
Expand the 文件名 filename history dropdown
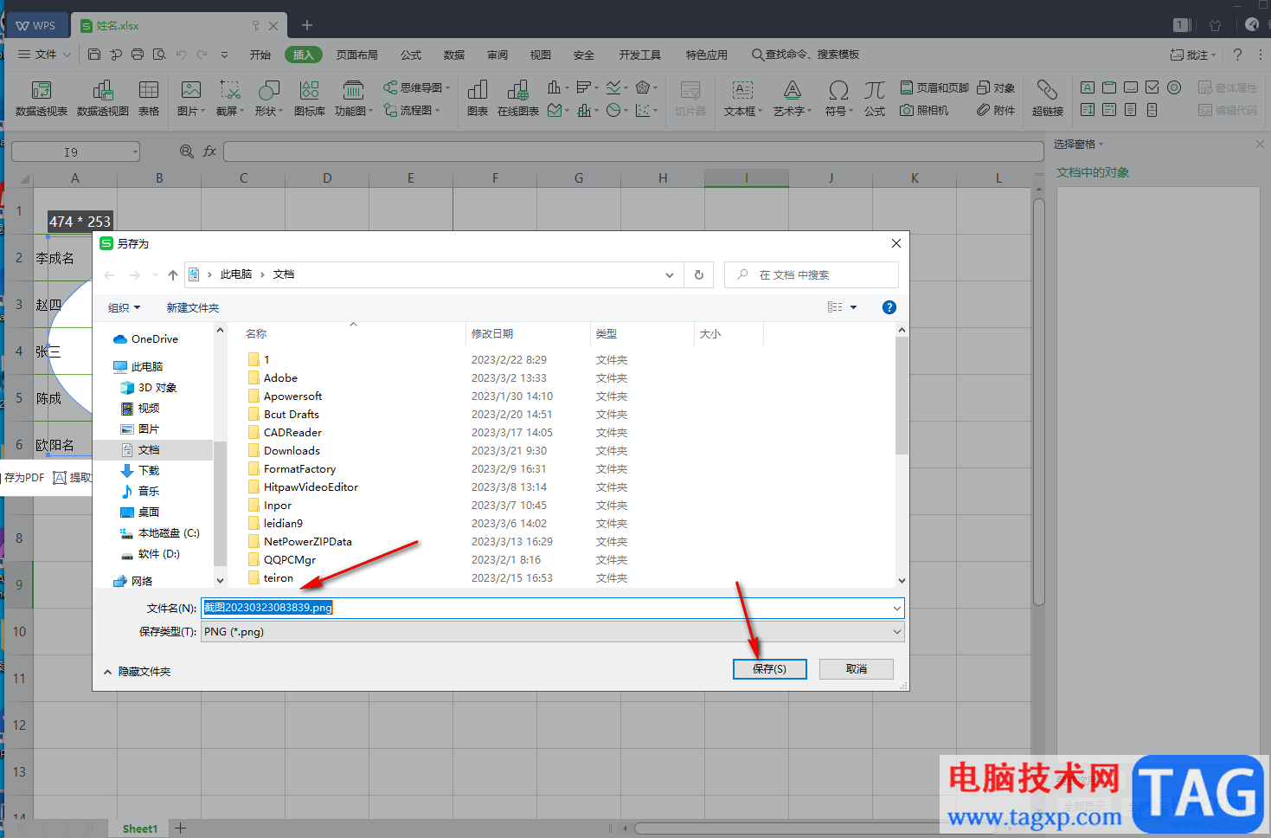point(896,609)
